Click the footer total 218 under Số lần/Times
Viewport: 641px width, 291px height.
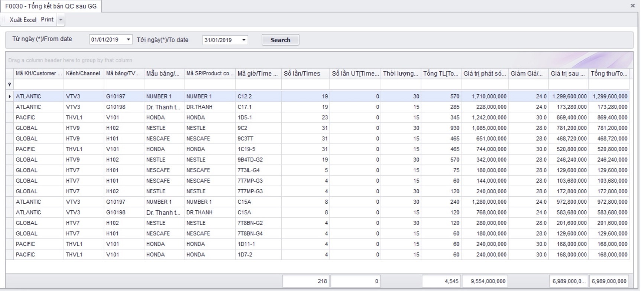point(306,281)
